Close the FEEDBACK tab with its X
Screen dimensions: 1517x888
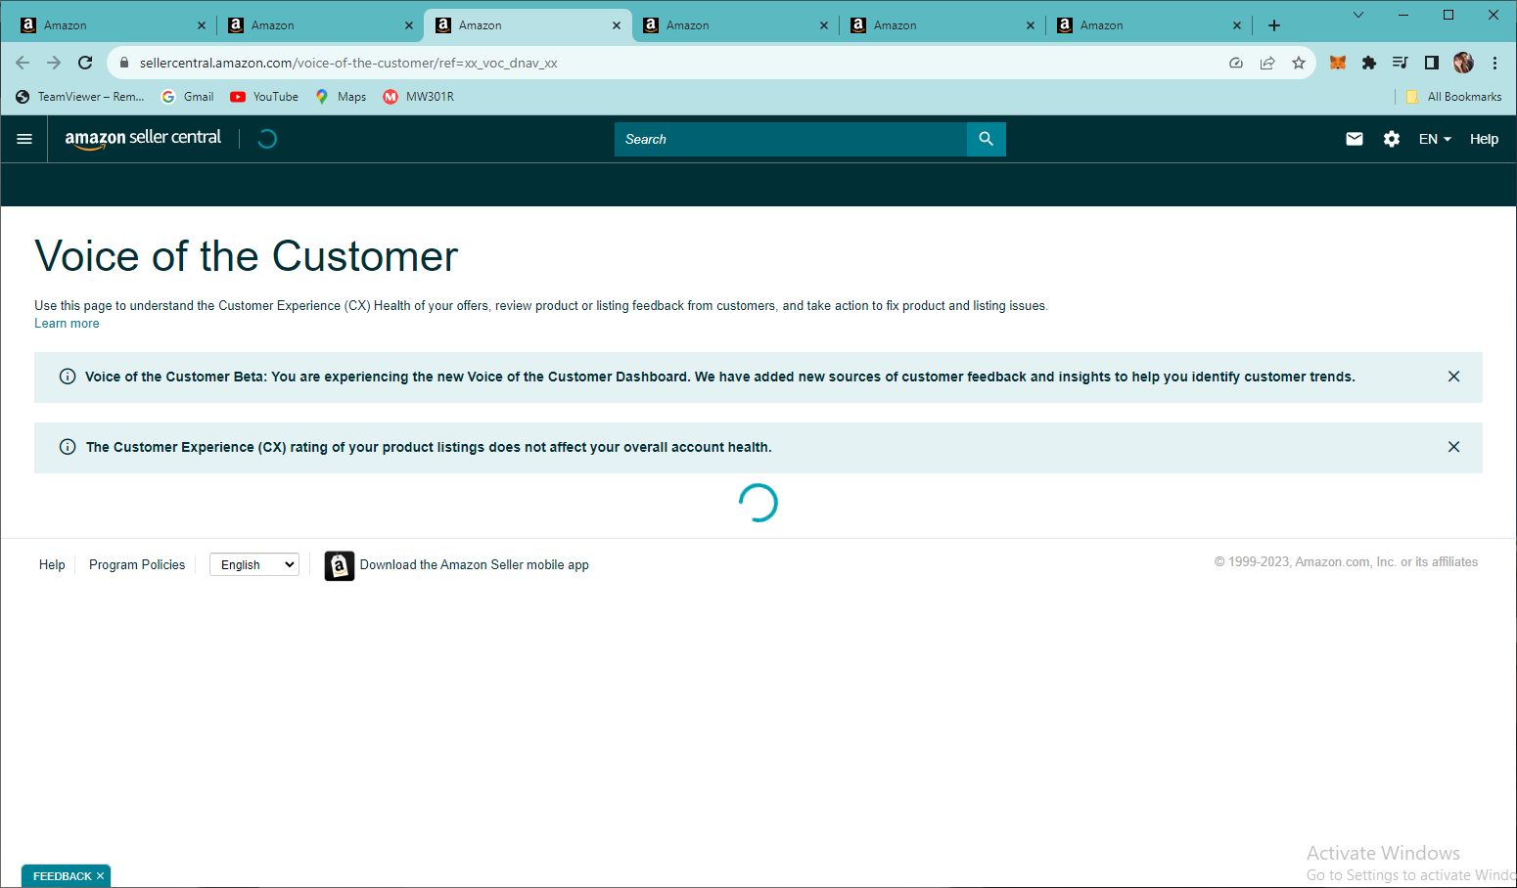(100, 876)
